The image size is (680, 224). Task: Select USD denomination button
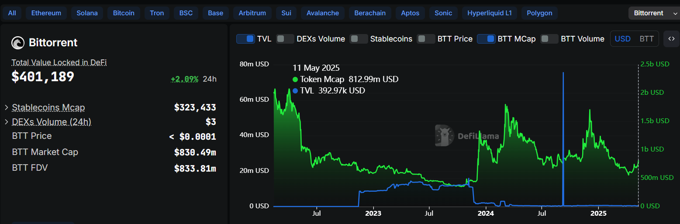(x=622, y=39)
